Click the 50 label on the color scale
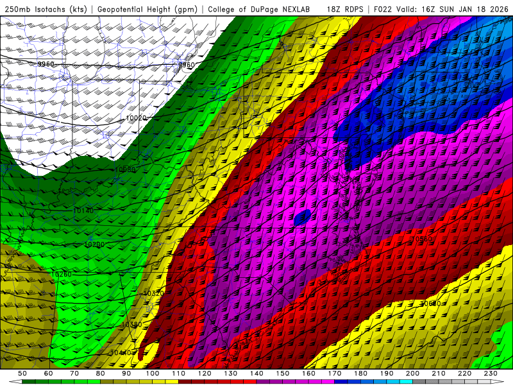 point(22,373)
